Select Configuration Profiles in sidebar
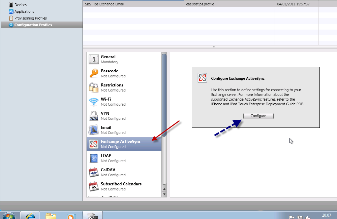The width and height of the screenshot is (337, 219). tap(33, 25)
